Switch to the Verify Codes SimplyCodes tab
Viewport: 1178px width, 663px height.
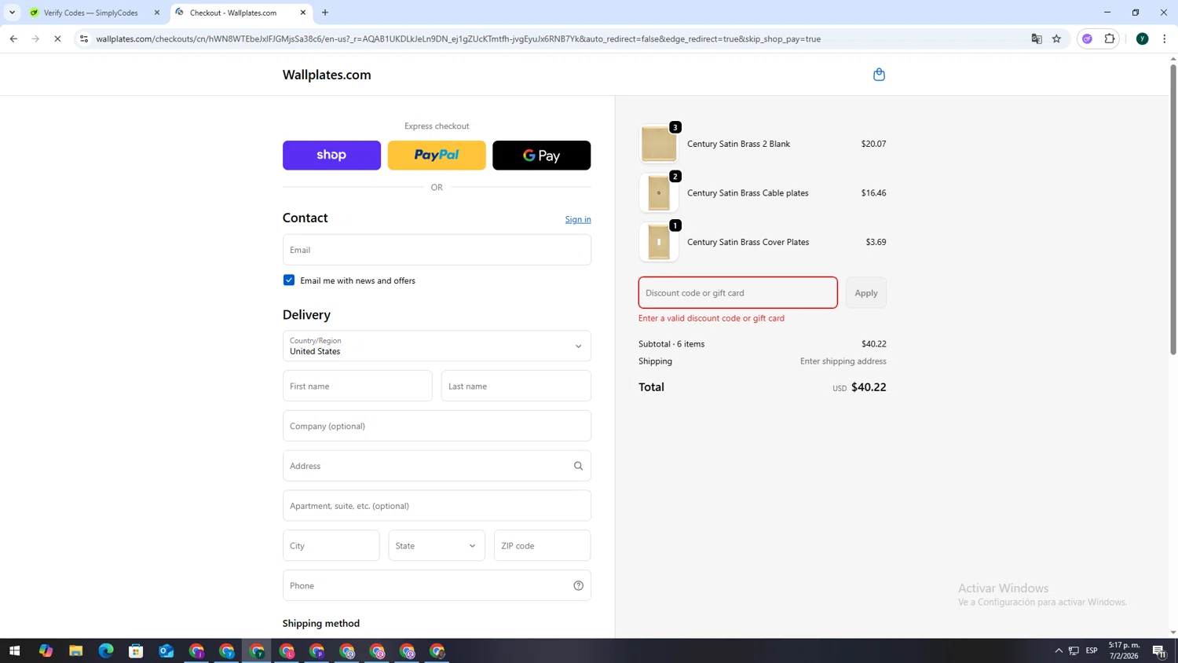tap(91, 13)
